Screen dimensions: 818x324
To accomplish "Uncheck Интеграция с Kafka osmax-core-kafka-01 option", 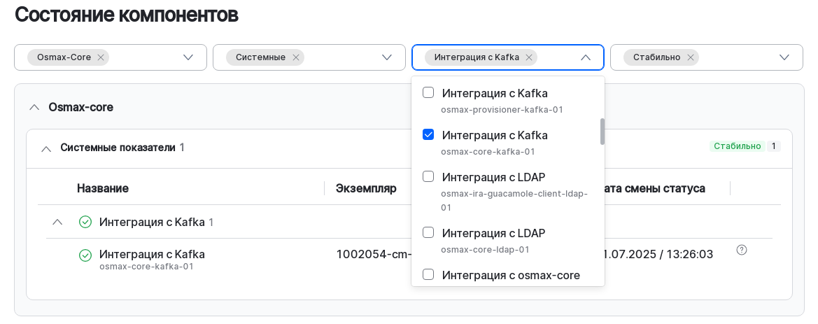I will (x=428, y=134).
